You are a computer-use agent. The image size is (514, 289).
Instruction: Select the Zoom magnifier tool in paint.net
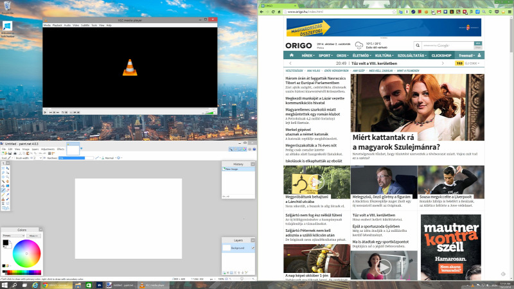(x=8, y=177)
